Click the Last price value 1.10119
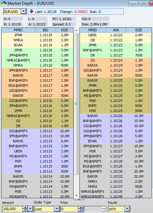The height and width of the screenshot is (213, 153). (50, 12)
